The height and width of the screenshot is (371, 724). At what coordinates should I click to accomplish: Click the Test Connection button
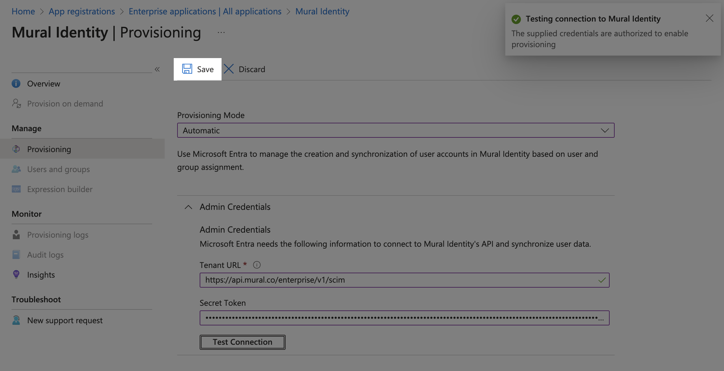tap(242, 342)
